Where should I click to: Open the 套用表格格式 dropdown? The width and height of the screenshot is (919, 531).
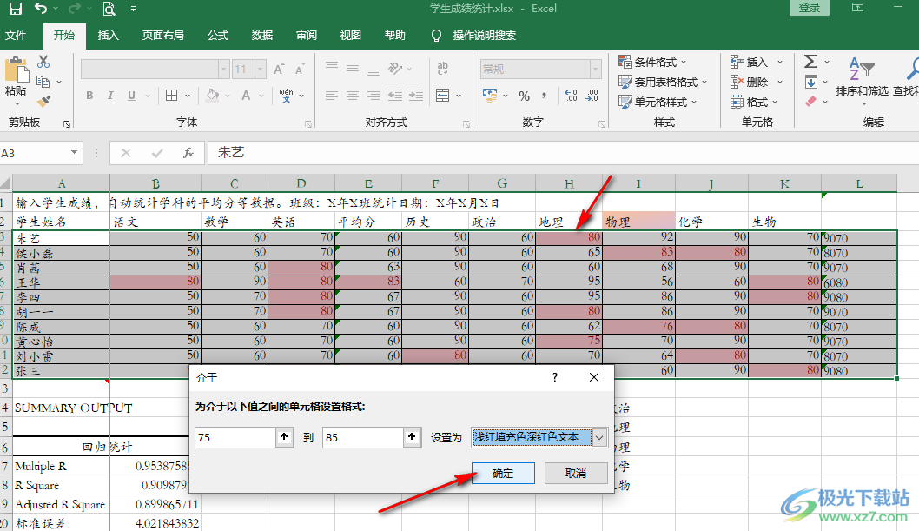tap(663, 82)
